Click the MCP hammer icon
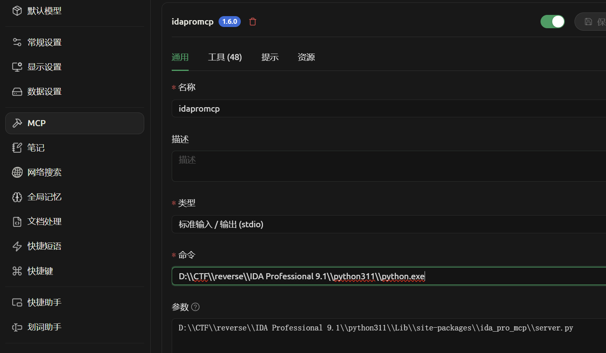Viewport: 606px width, 353px height. (x=17, y=123)
